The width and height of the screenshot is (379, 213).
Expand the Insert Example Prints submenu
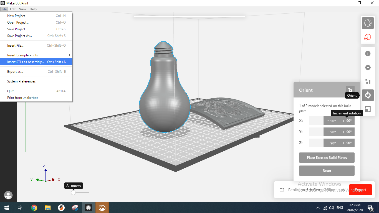pyautogui.click(x=36, y=55)
